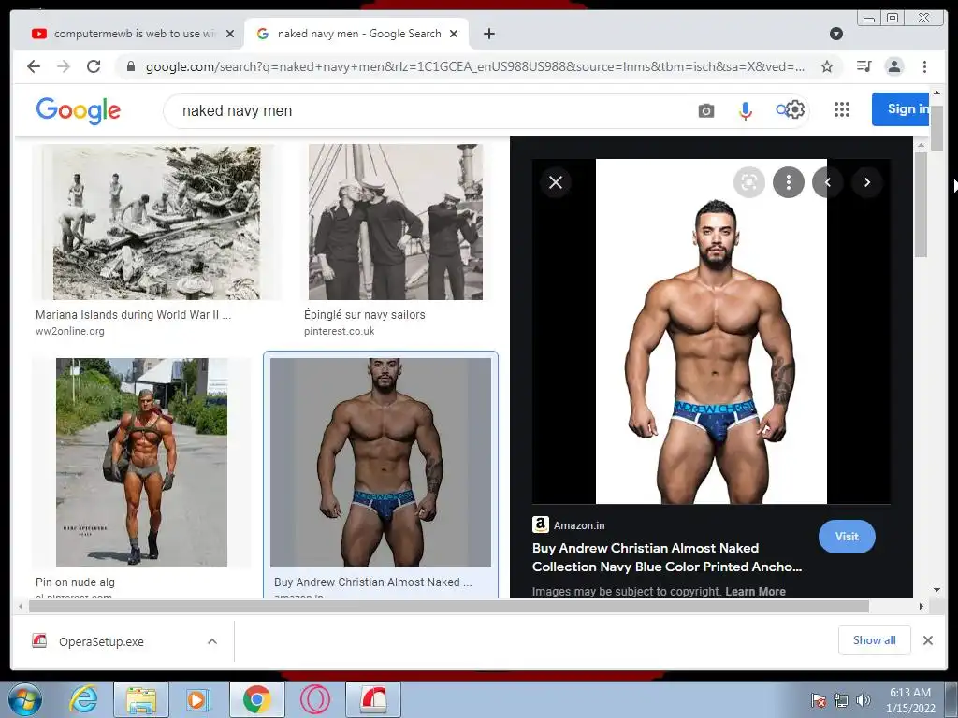Open the preview panel three-dot options

pyautogui.click(x=788, y=182)
